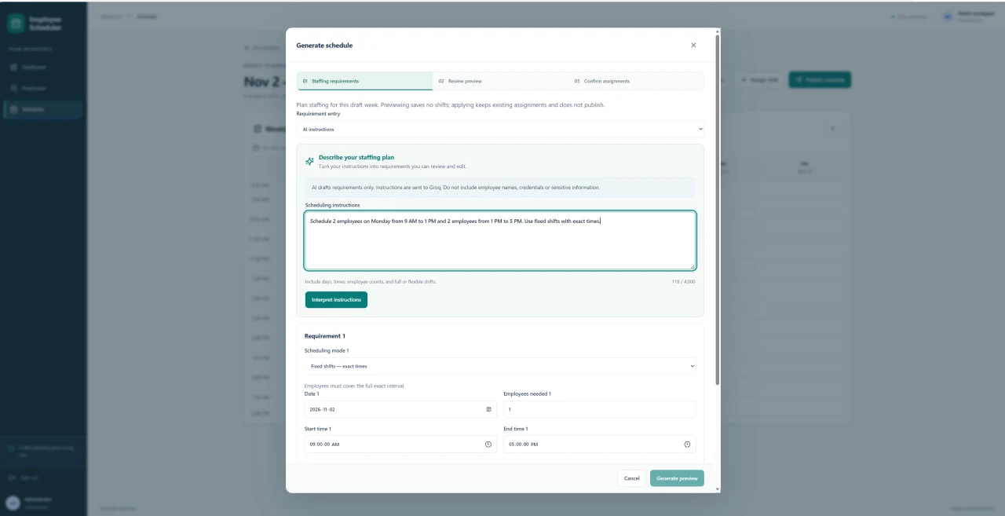Close the Generate schedule dialog
Image resolution: width=1005 pixels, height=516 pixels.
693,46
